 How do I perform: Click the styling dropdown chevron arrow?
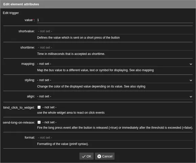click(x=191, y=80)
